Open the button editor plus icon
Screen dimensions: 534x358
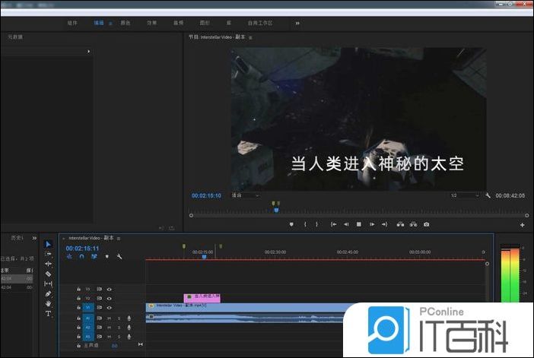[522, 225]
